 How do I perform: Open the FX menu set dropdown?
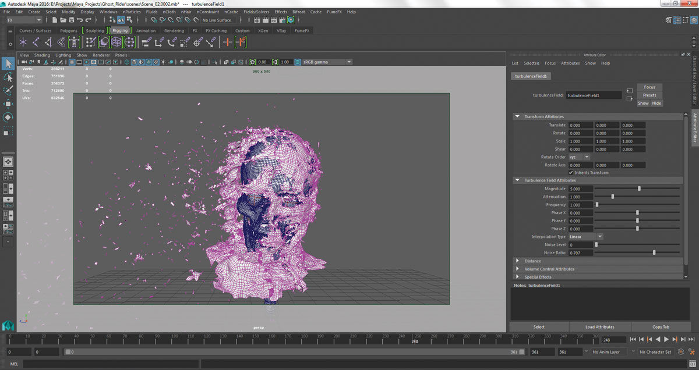pos(24,20)
